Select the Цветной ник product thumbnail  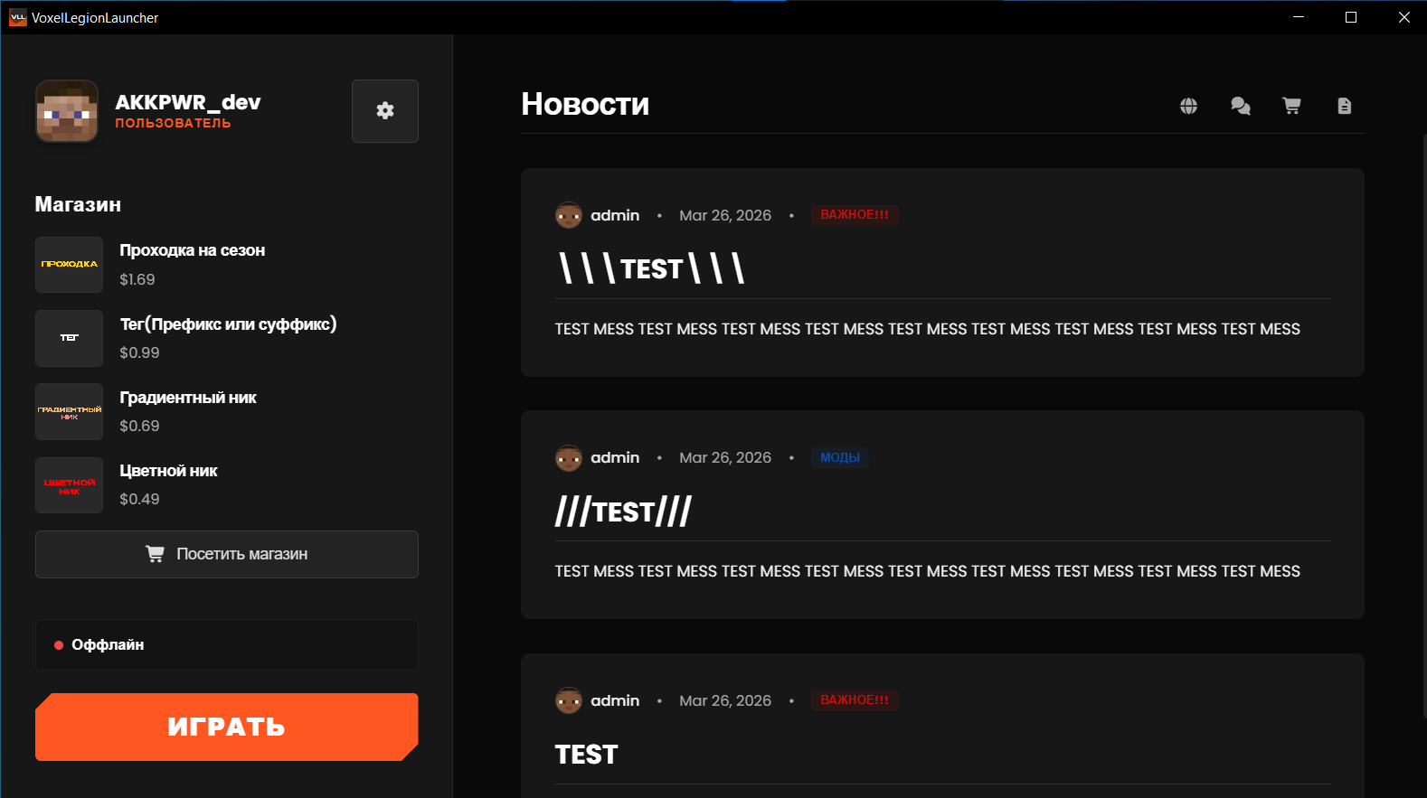[x=69, y=485]
